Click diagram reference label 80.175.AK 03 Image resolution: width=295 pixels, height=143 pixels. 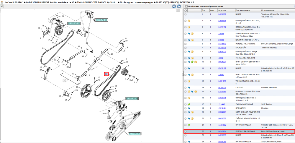[135, 134]
